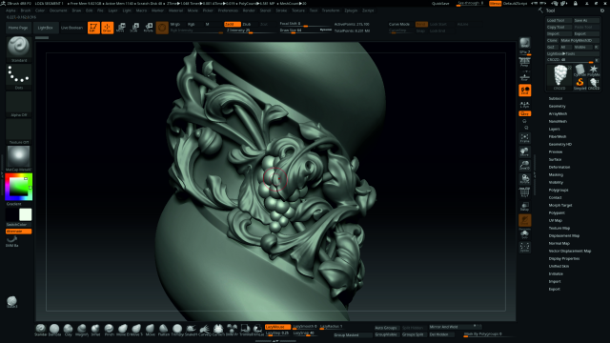The width and height of the screenshot is (610, 343).
Task: Toggle Live Boolean mode
Action: click(x=72, y=28)
